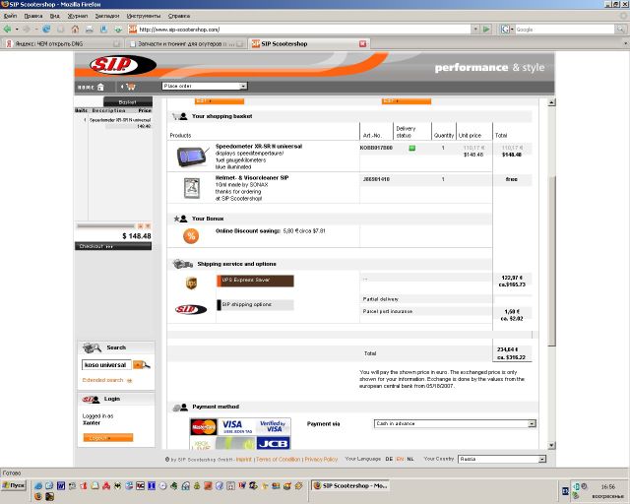Open the Справка menu

click(x=179, y=16)
